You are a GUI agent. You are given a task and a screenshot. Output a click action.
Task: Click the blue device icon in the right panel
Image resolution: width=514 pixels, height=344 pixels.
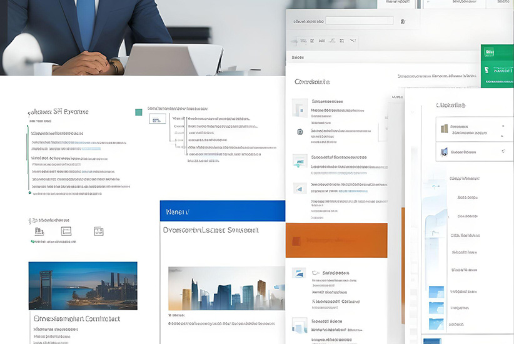444,152
